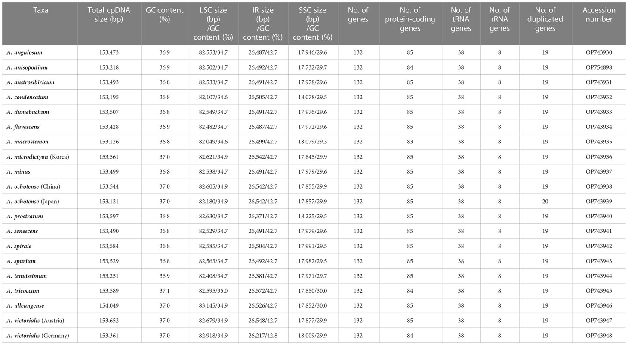Click total size 153,529
Screen dimensions: 628x345
(x=109, y=261)
